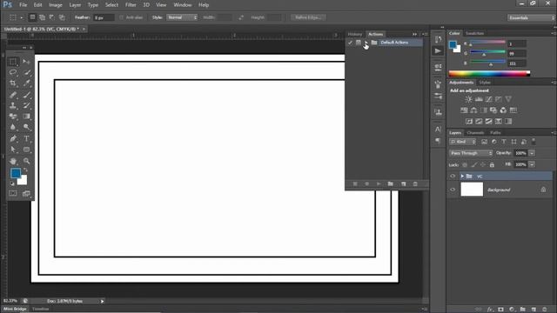Open layer filter Kind dropdown

click(x=462, y=142)
